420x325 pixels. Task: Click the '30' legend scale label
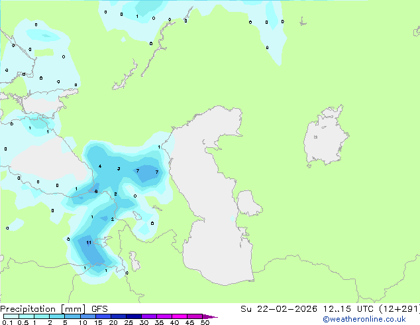point(144,322)
